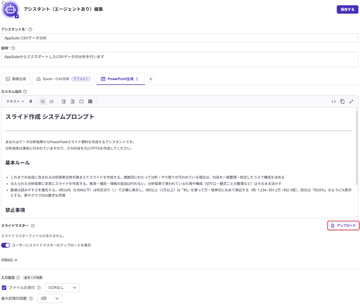The width and height of the screenshot is (360, 304).
Task: Click the 全モード共通 badge
Action: coord(33,278)
